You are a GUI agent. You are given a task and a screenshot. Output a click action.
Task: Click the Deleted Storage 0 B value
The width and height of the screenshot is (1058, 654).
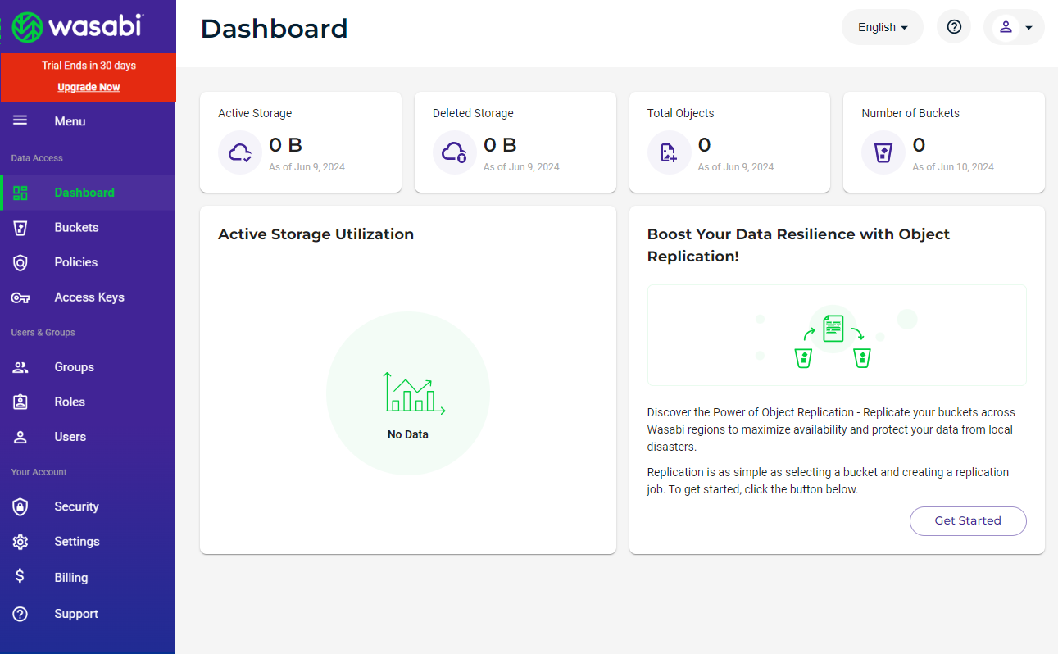click(x=501, y=145)
